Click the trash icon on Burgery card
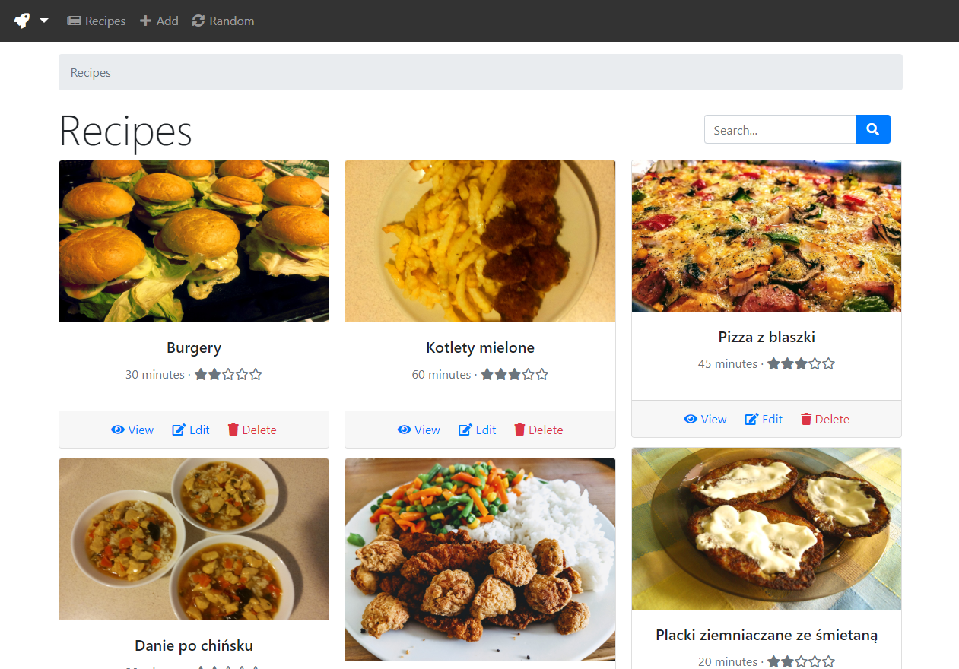 coord(233,430)
